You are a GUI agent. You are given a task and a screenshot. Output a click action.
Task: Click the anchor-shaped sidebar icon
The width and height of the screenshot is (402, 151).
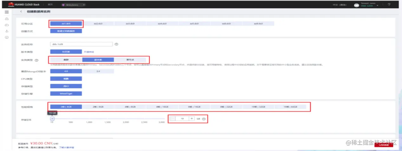[6, 31]
